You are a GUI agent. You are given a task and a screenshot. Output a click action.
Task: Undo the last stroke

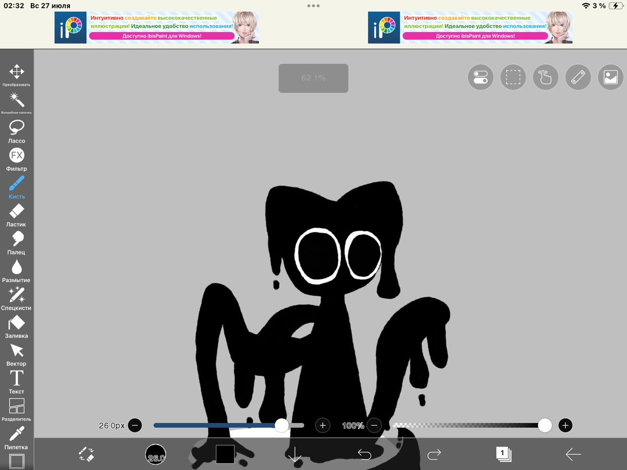pos(364,454)
